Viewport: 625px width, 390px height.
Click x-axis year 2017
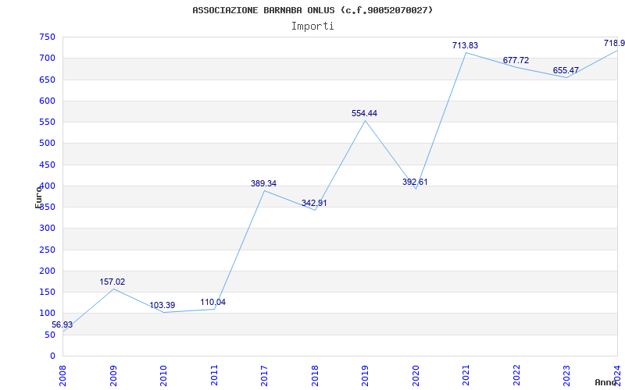pos(265,376)
